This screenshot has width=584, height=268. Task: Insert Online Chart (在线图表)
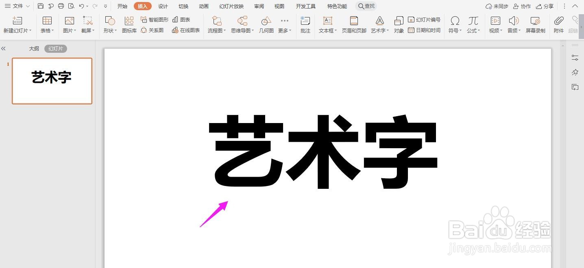tap(186, 30)
